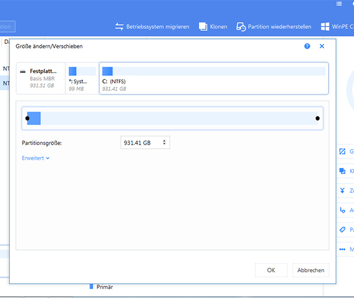
Task: Open the list menu icon in title bar
Action: coord(339,4)
